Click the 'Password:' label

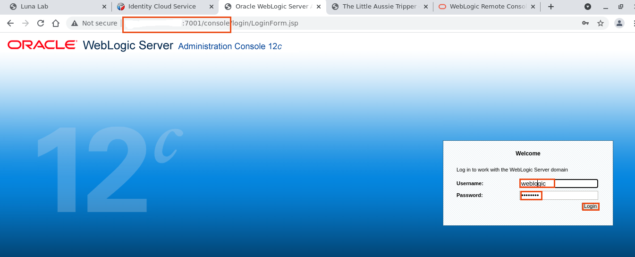point(469,195)
